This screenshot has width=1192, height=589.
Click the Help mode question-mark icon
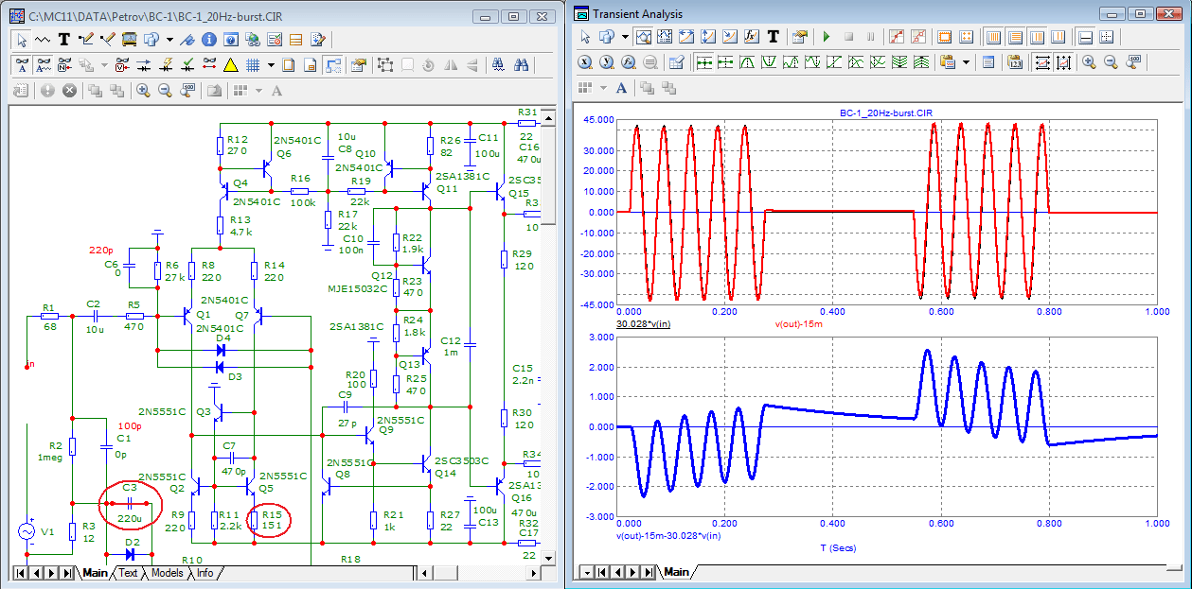click(x=230, y=40)
